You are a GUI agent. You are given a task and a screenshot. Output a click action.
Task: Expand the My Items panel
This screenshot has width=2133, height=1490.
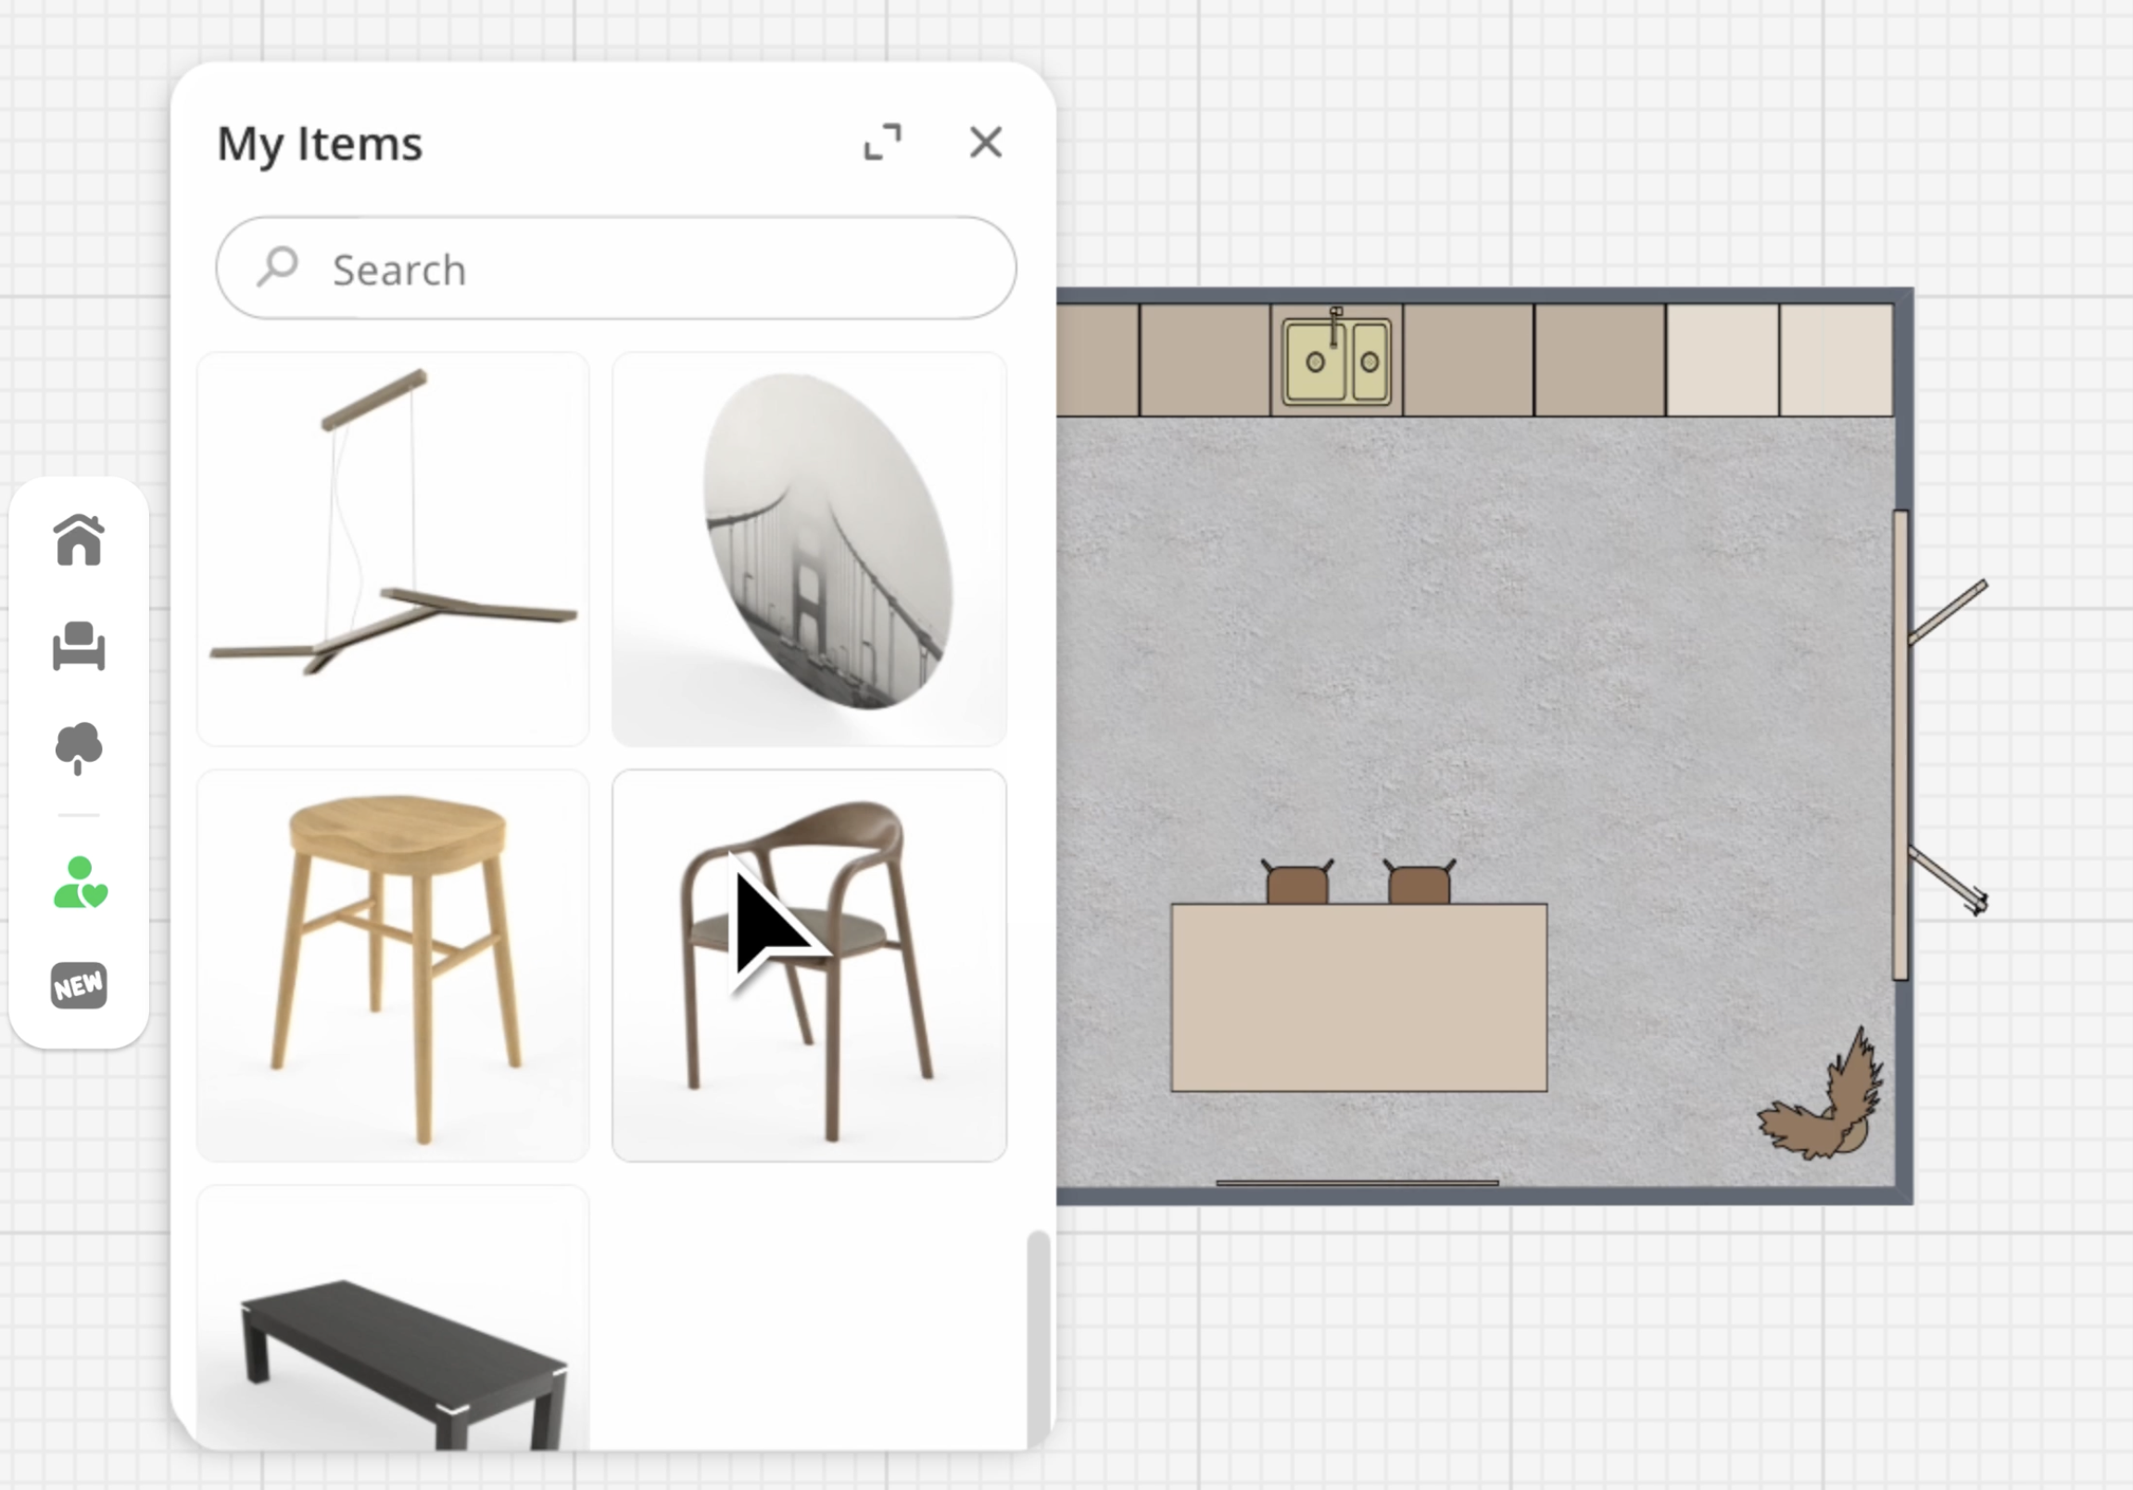click(881, 142)
